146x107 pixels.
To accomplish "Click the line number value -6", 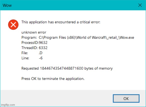I will click(41, 58).
